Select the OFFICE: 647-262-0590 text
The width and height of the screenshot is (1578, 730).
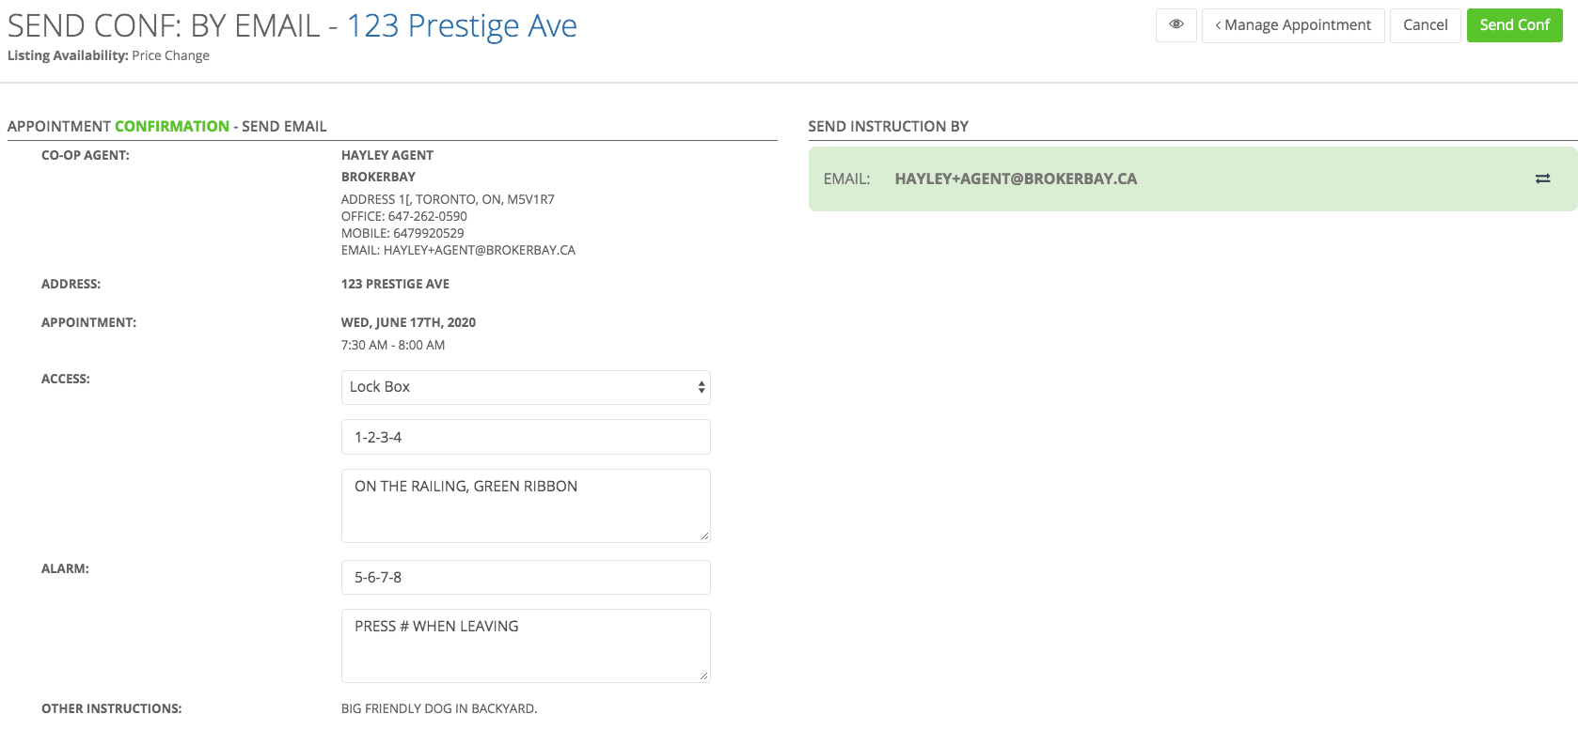tap(404, 216)
